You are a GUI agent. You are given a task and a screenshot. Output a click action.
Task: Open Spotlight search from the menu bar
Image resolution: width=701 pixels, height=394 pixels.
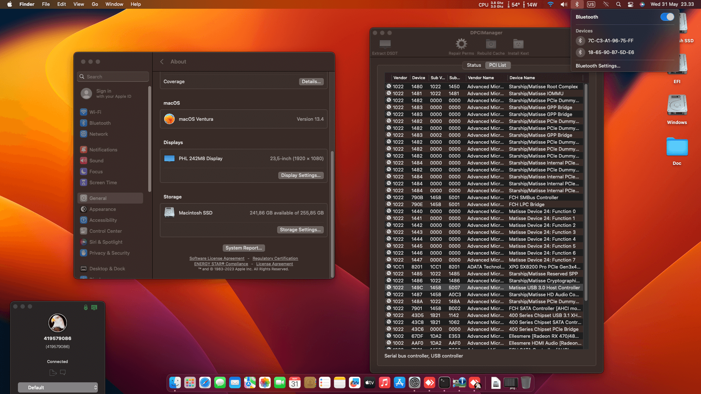618,4
